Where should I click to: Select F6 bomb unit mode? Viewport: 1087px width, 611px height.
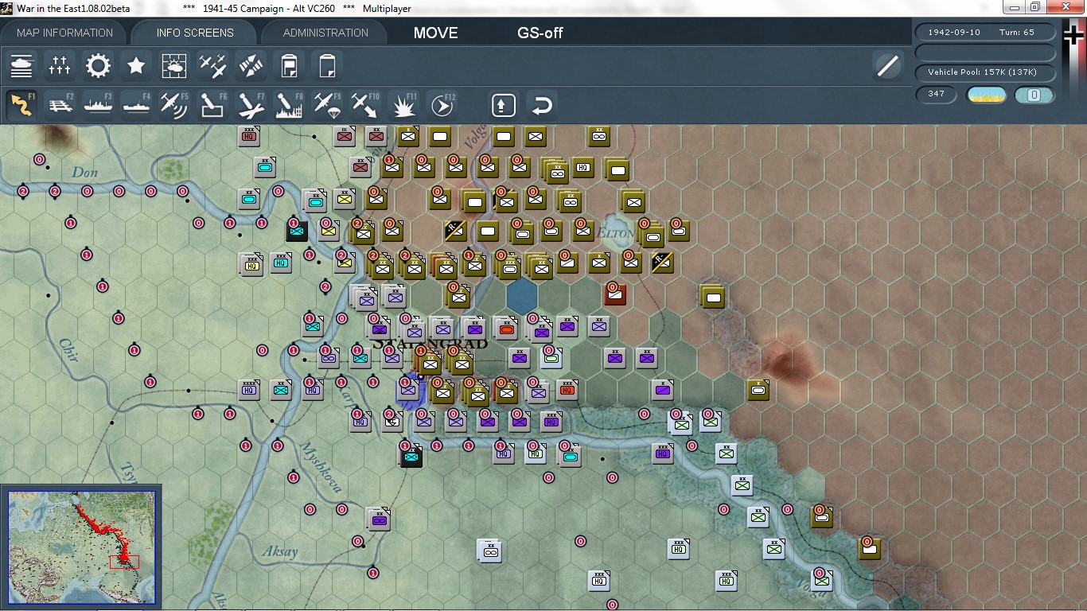tap(212, 105)
